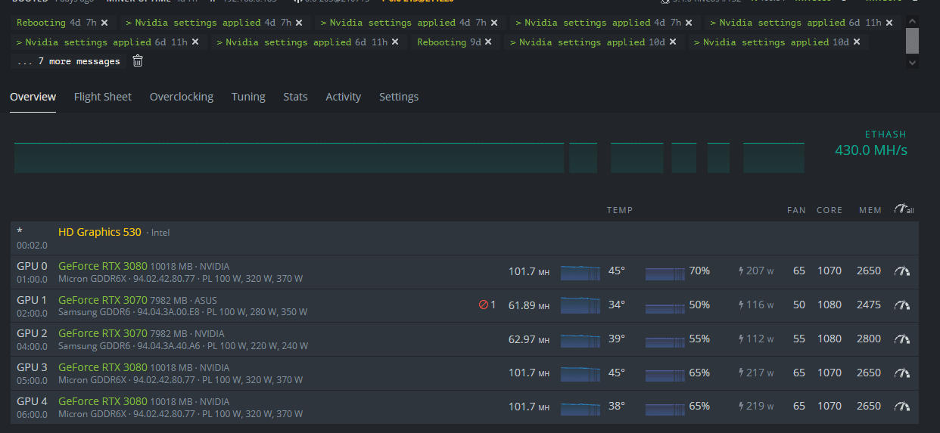Expand '... 7 more messages'
Screen dimensions: 940x433
[x=68, y=61]
